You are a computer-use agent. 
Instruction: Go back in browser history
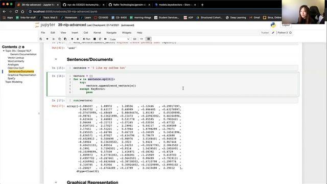4,11
